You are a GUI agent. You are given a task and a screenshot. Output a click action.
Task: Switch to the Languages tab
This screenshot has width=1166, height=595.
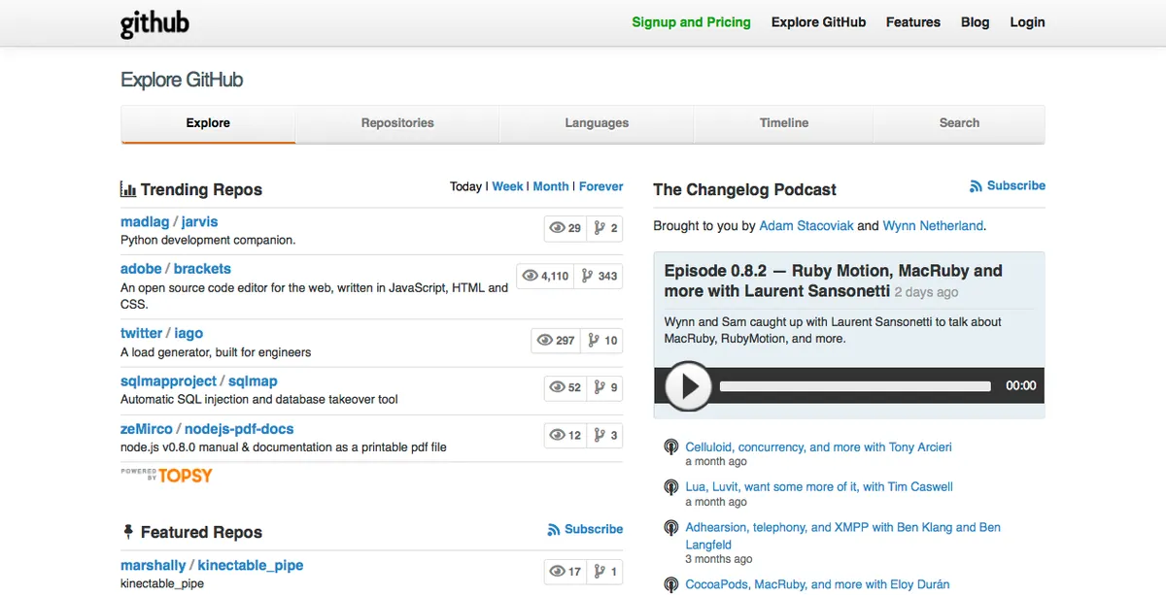597,123
